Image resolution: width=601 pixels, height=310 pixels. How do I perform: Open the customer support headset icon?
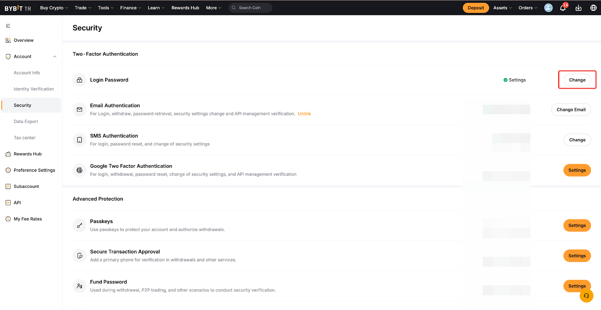(586, 296)
